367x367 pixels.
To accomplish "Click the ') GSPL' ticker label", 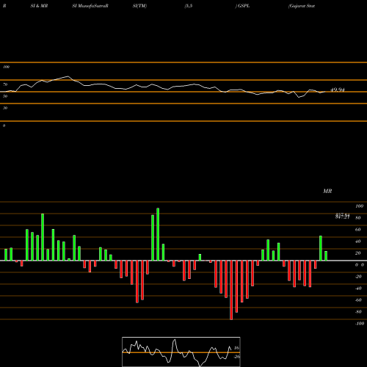I will click(242, 6).
